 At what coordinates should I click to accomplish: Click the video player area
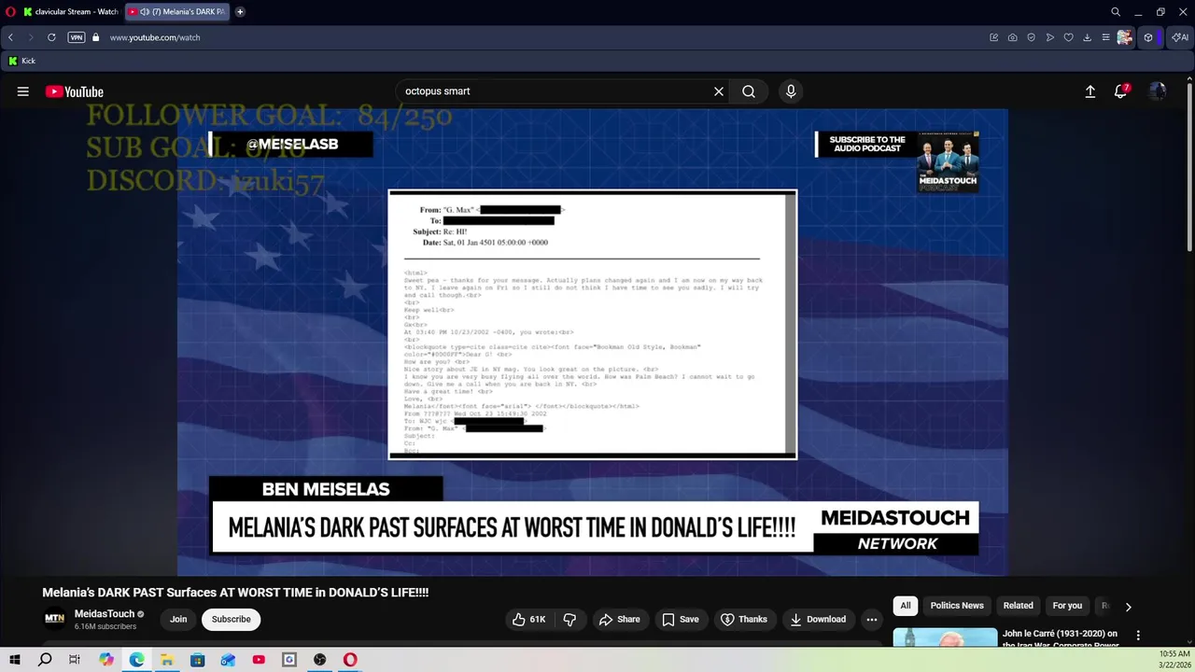593,343
